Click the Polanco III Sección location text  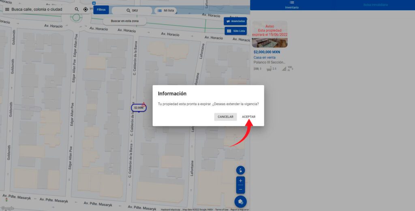tap(270, 62)
